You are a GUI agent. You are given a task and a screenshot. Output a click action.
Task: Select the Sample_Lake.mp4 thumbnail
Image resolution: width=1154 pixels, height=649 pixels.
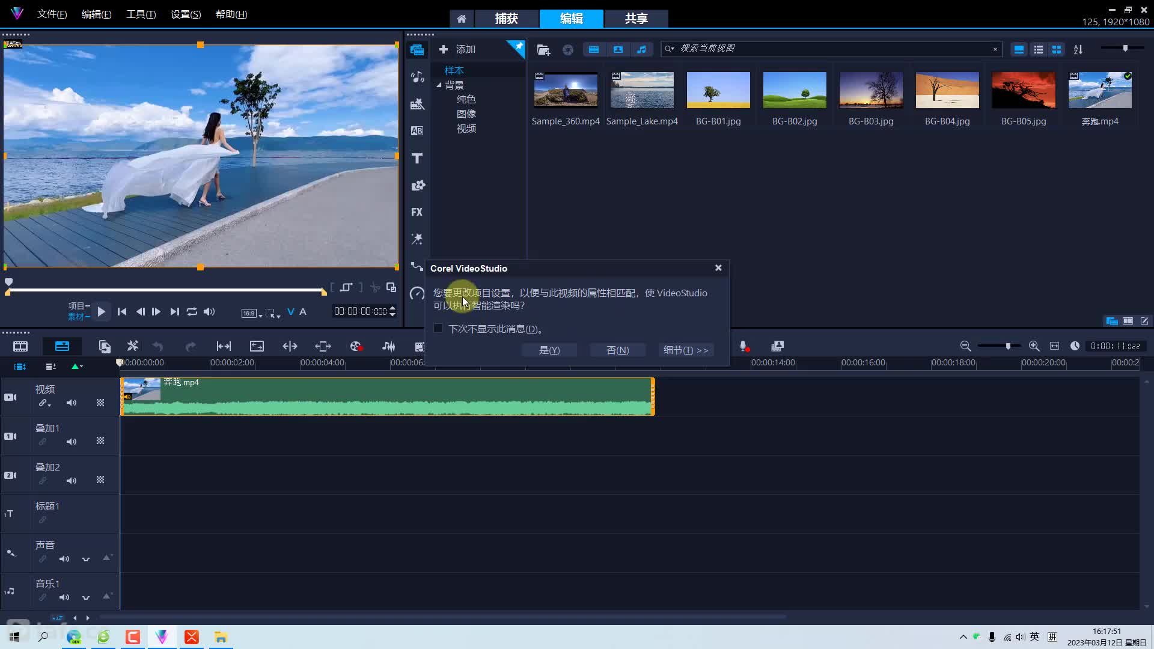[642, 90]
